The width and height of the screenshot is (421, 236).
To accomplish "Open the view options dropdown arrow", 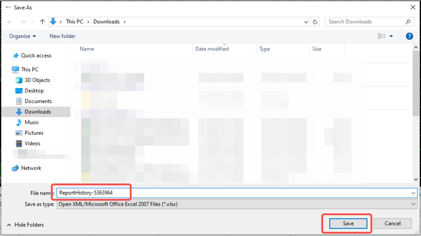I will 391,36.
